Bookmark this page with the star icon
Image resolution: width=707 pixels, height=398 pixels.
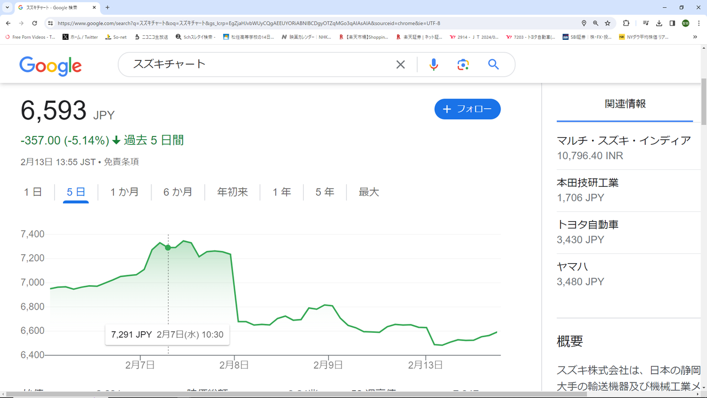pos(608,23)
